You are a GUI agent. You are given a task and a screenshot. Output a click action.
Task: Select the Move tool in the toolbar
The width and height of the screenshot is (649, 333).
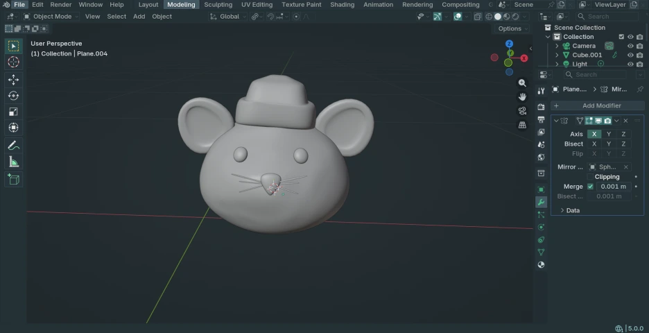(13, 79)
